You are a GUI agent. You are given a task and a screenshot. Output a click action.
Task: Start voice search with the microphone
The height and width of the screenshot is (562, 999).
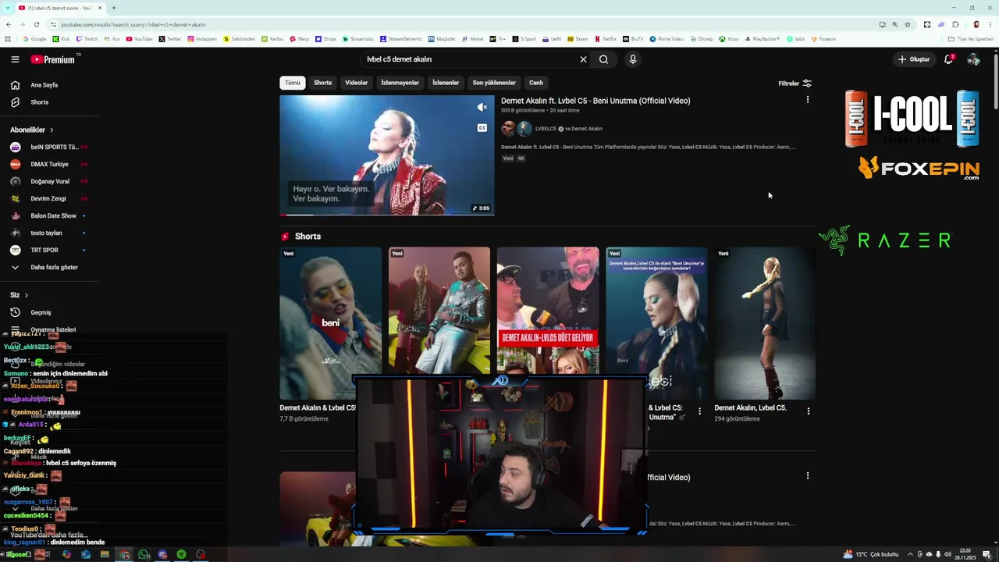[633, 59]
